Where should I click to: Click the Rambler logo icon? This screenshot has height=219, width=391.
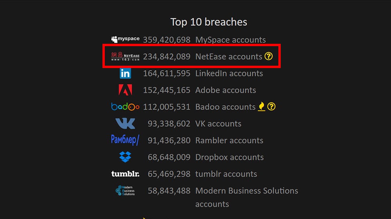125,140
